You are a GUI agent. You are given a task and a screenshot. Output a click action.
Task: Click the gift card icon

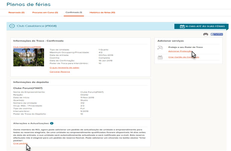click(x=160, y=57)
